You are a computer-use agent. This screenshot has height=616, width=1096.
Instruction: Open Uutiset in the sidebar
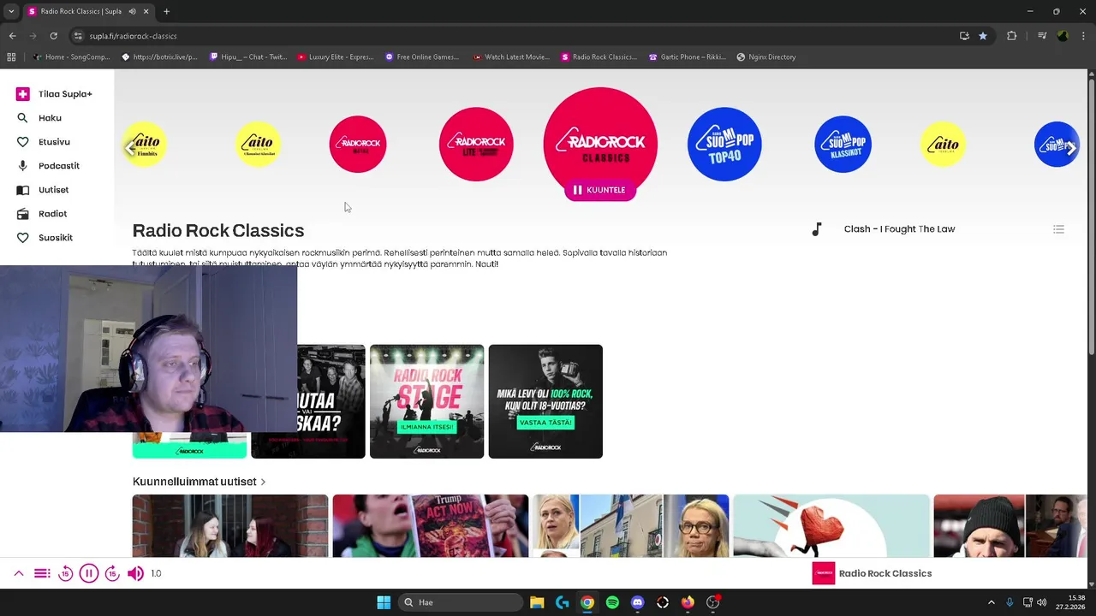pos(42,190)
